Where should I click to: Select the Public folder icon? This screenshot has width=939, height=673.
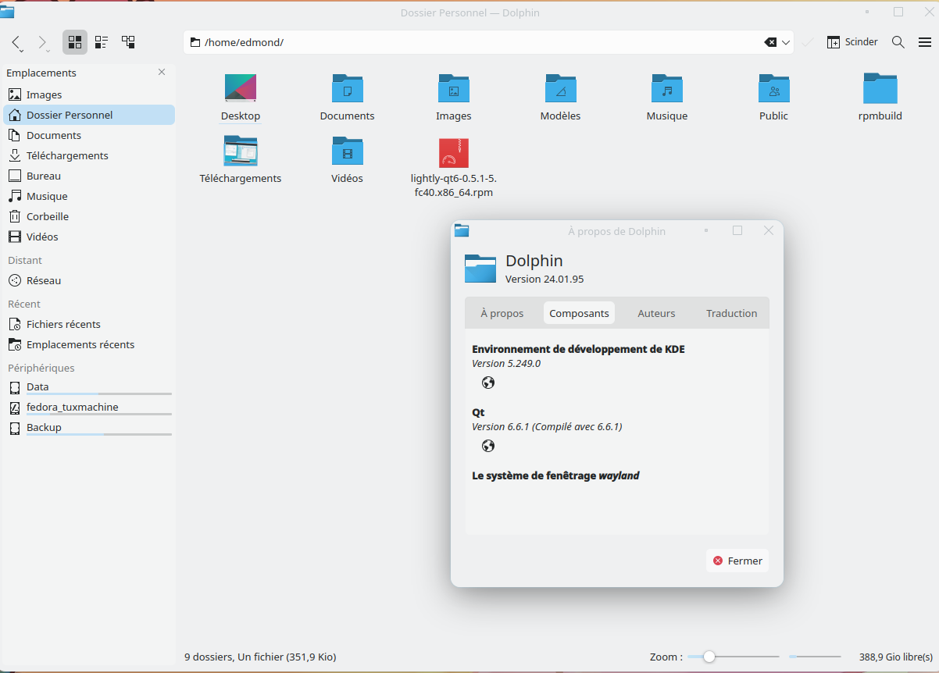(773, 89)
